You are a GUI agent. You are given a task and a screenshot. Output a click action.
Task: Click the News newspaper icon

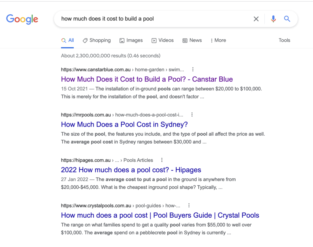pos(185,41)
